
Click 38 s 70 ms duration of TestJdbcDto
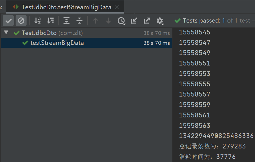[x=157, y=33]
